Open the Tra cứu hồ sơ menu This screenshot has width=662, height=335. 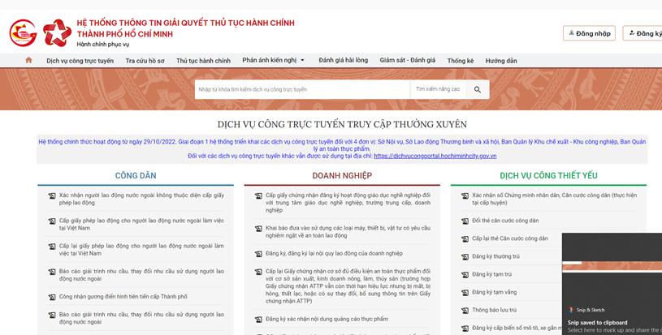(145, 61)
